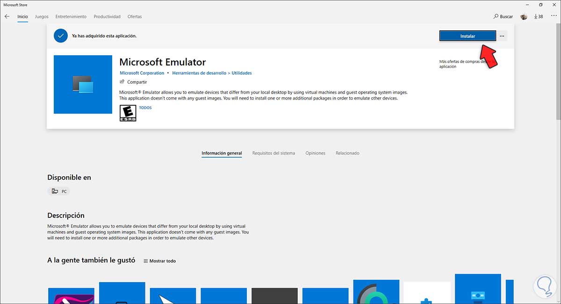Viewport: 561px width, 304px height.
Task: Select Requisitos del sistema tab
Action: (x=273, y=153)
